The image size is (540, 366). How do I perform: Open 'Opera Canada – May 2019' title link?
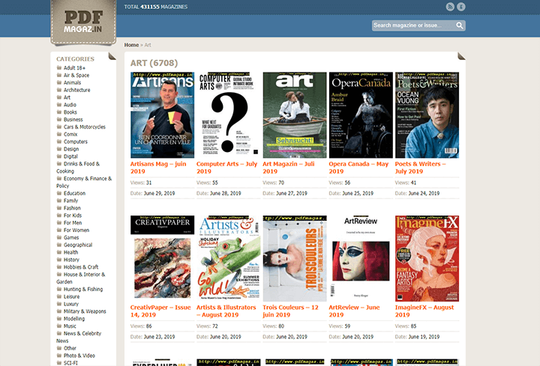coord(358,168)
